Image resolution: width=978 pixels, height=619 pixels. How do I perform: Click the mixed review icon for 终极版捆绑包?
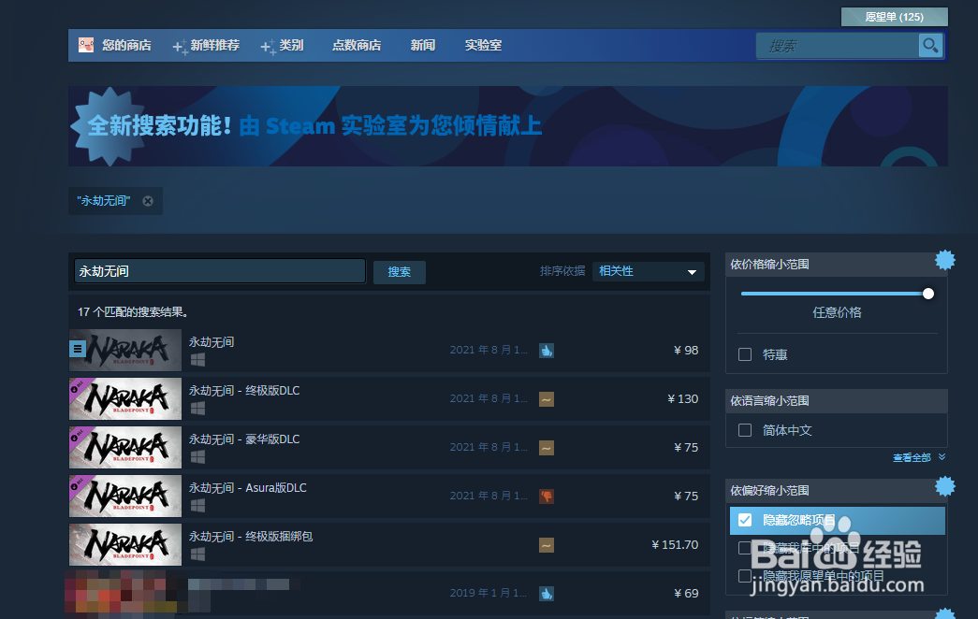pos(547,545)
